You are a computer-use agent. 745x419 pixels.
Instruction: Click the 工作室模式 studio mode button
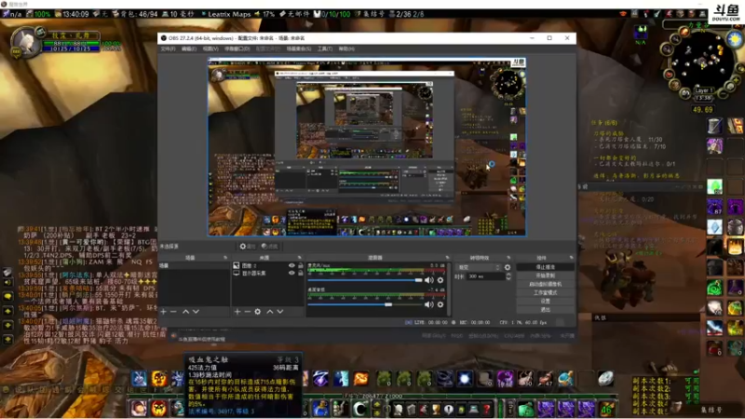tap(545, 292)
